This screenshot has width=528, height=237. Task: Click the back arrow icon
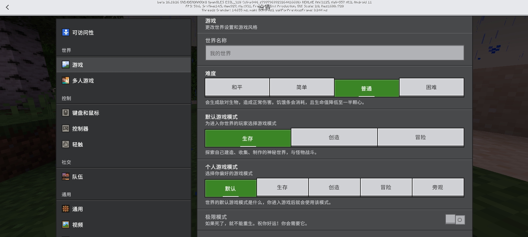[7, 7]
